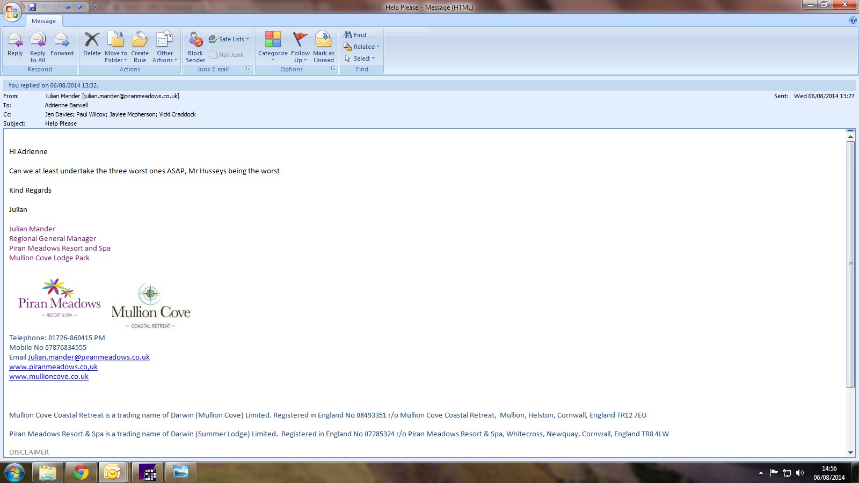Screen dimensions: 859x483
Task: Click Vicki Craddock in the Cc line
Action: pyautogui.click(x=177, y=114)
